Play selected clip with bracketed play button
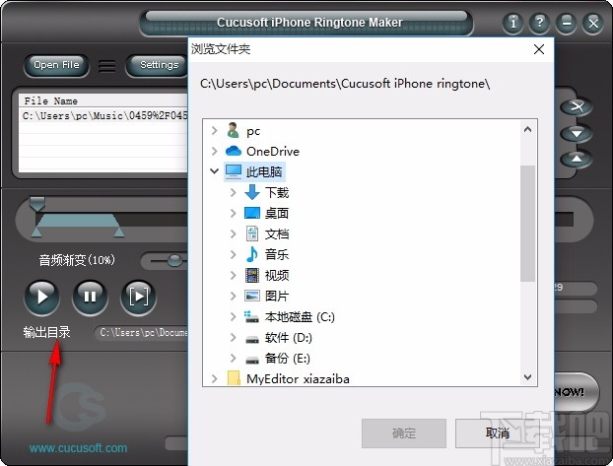Image resolution: width=613 pixels, height=466 pixels. pyautogui.click(x=138, y=298)
